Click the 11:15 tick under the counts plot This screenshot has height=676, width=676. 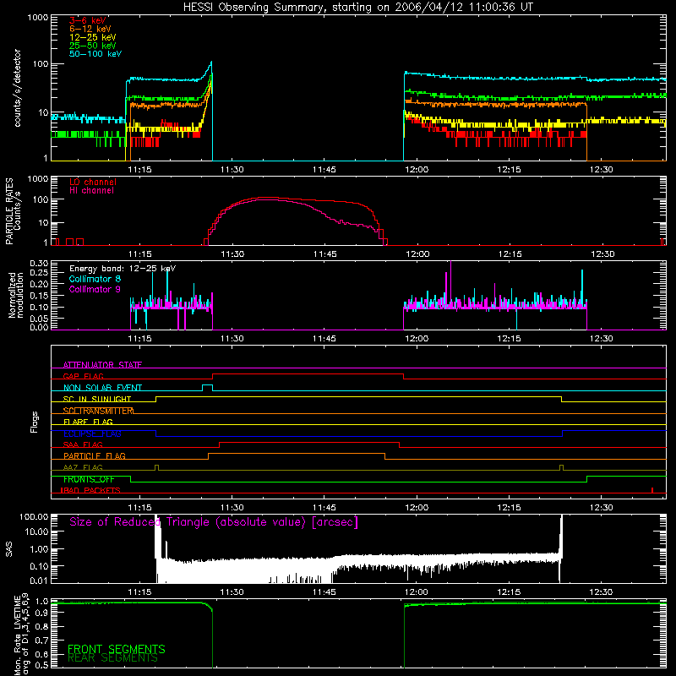point(139,170)
